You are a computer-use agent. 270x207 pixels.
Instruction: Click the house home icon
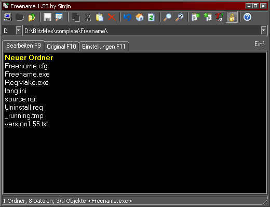(x=140, y=17)
